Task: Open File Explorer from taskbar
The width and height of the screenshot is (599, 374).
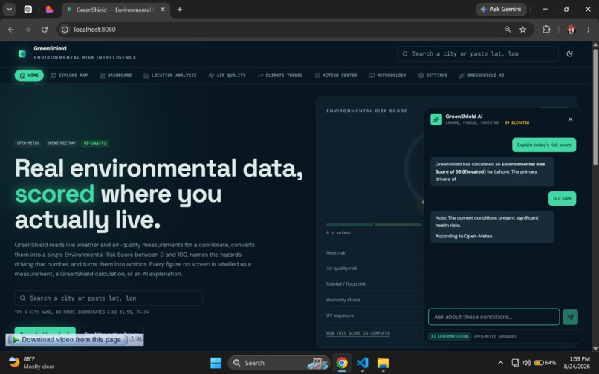Action: coord(383,363)
